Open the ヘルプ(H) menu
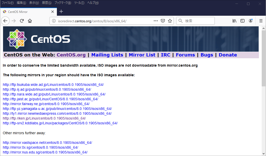 pos(93,3)
